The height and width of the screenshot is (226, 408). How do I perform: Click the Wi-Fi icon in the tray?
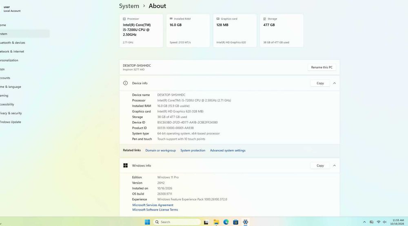[378, 222]
